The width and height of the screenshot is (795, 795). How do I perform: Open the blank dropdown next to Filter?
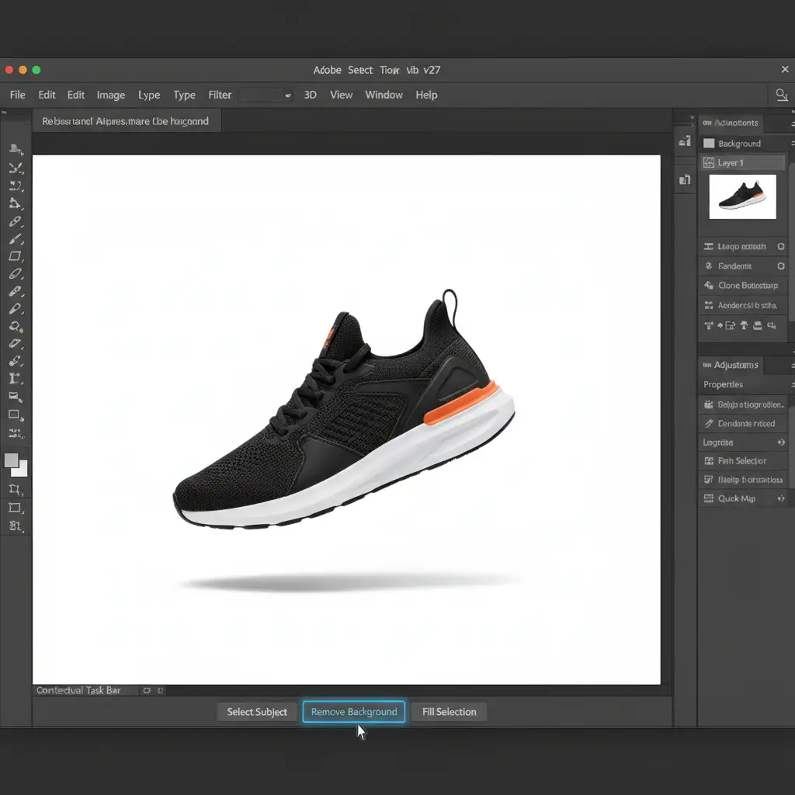(x=266, y=95)
